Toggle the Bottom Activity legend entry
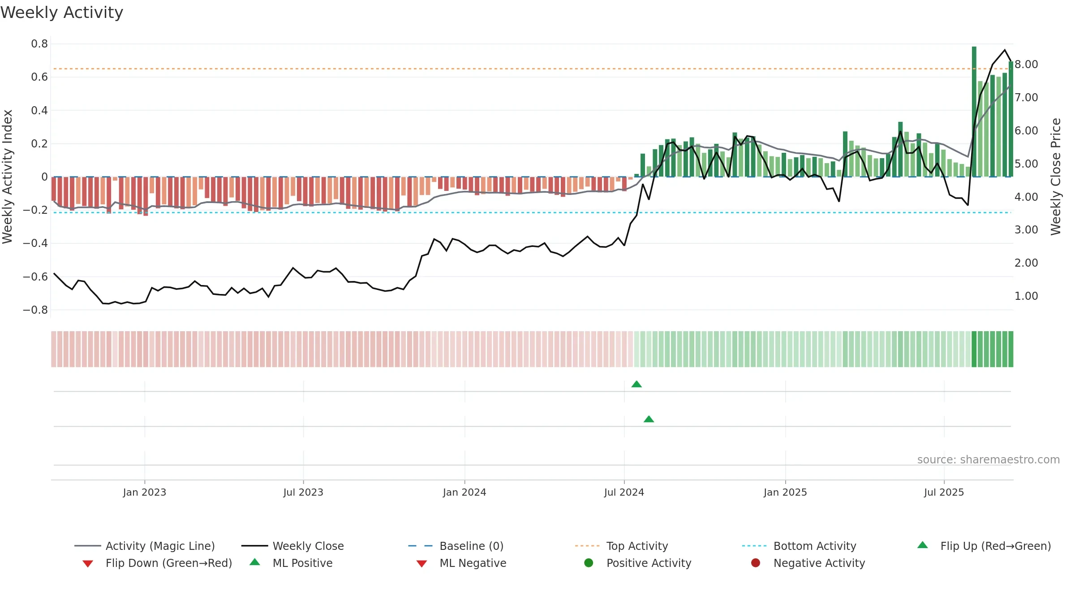This screenshot has width=1075, height=605. tap(799, 546)
